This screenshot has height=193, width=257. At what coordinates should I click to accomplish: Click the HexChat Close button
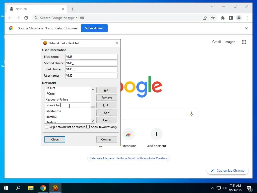[x=55, y=139]
